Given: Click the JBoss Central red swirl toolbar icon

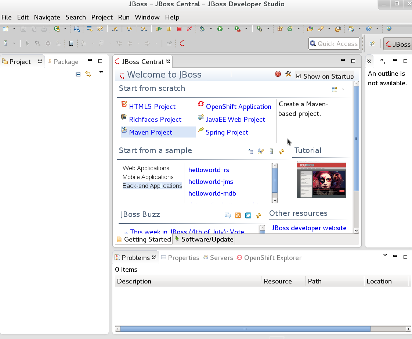Looking at the screenshot, I should (x=182, y=43).
